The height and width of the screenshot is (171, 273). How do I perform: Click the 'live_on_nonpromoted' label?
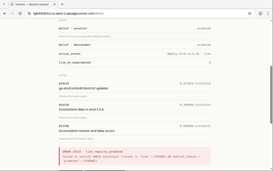click(75, 62)
